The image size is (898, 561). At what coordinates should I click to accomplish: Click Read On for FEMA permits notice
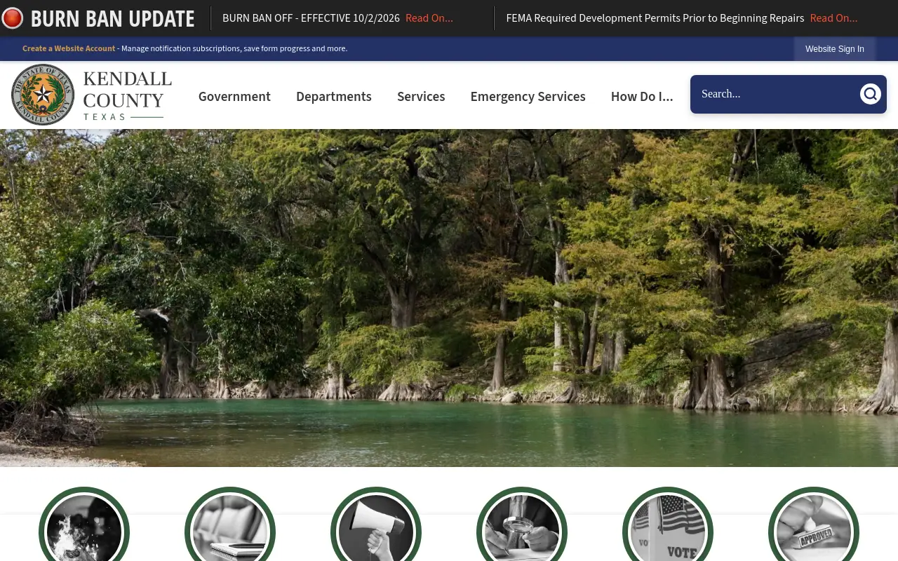click(833, 18)
